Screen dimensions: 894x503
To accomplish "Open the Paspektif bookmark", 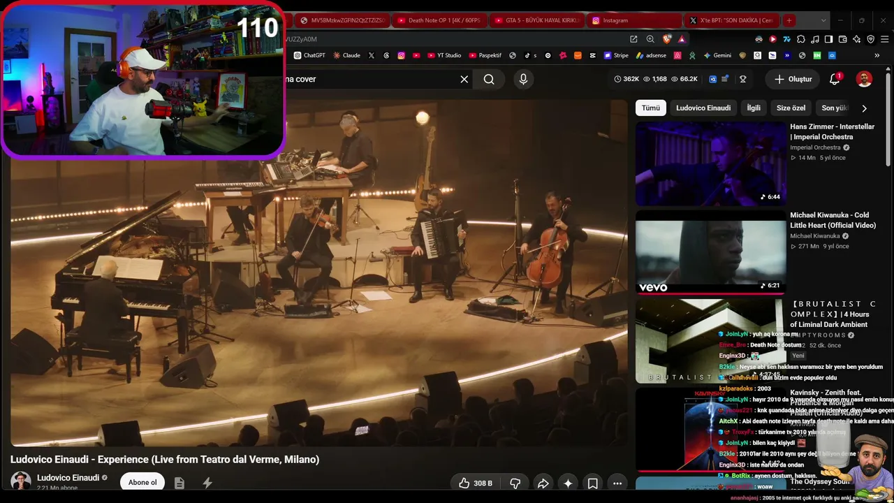I will [485, 55].
